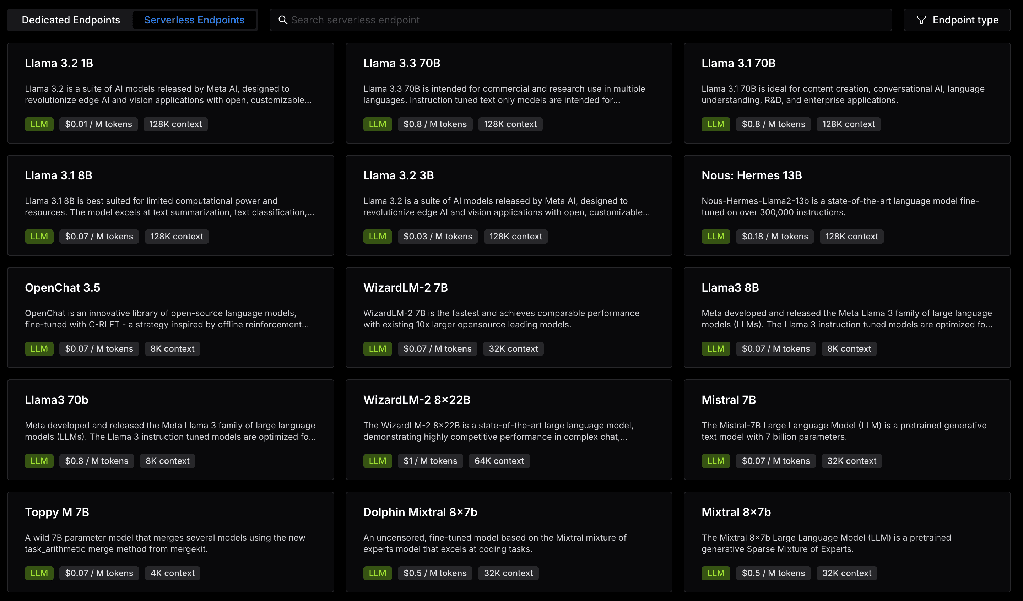
Task: Click $0.5 / M tokens on Dolphin Mixtral
Action: (435, 573)
